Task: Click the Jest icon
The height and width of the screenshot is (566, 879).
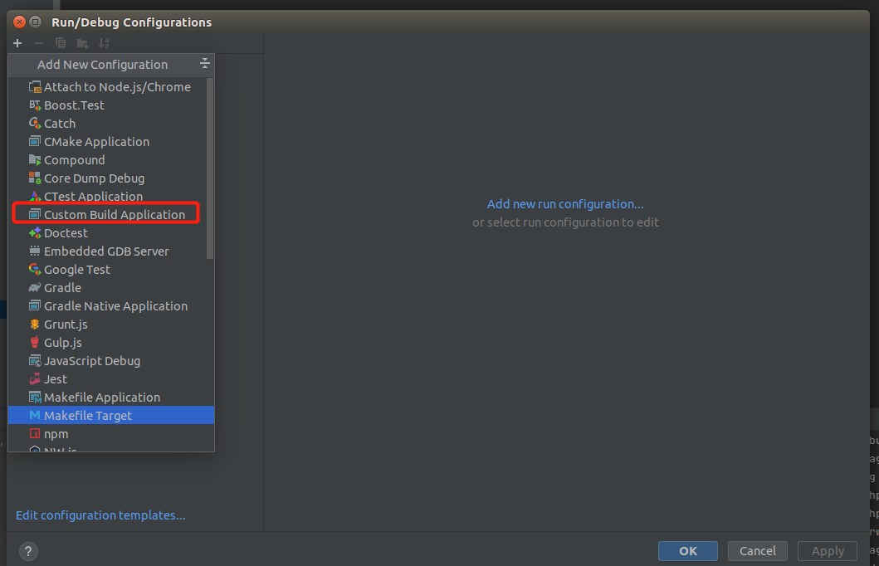Action: tap(35, 378)
